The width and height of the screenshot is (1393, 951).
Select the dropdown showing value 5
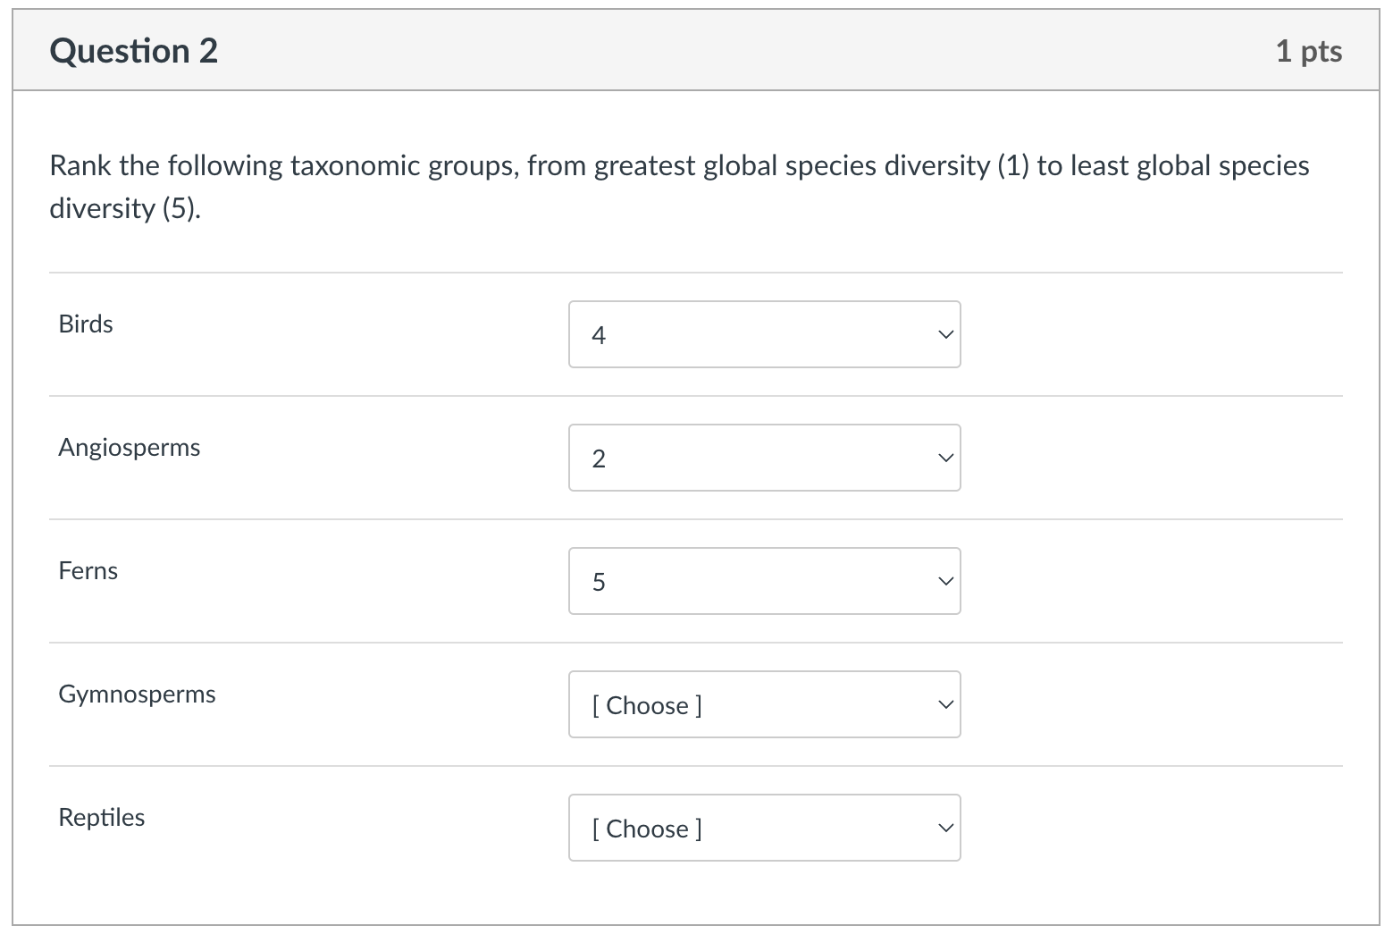[763, 581]
